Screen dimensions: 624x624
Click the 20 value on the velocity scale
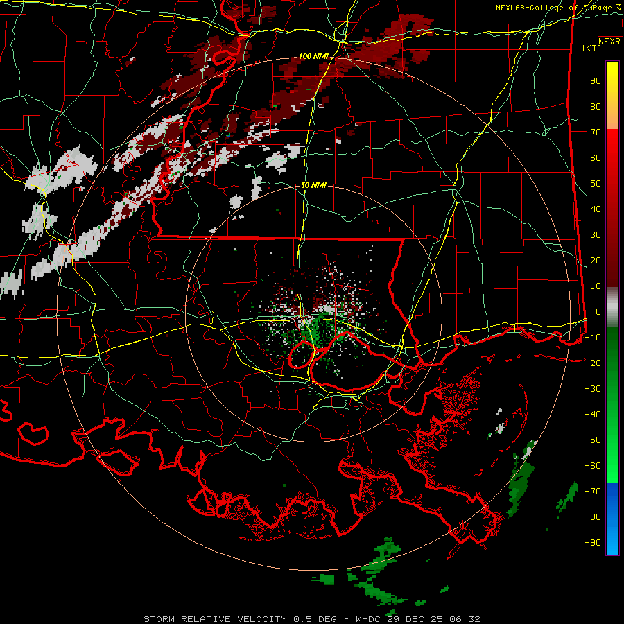[596, 261]
